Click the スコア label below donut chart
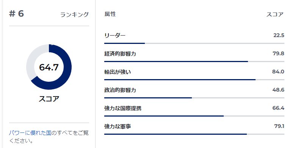 coord(49,99)
